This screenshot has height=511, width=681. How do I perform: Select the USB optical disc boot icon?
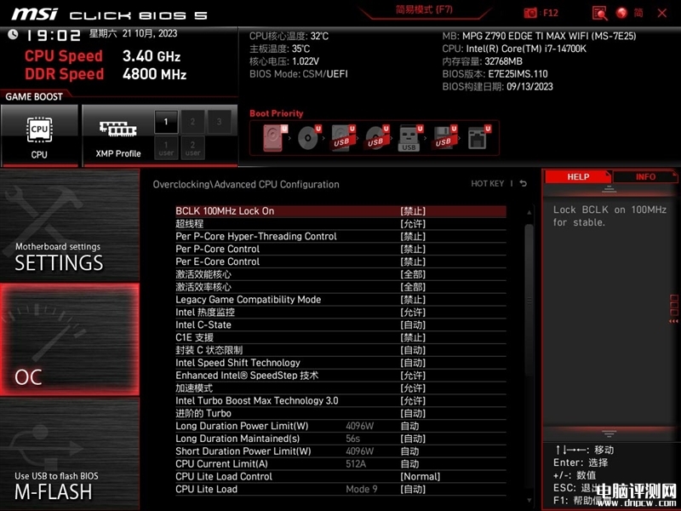(377, 138)
